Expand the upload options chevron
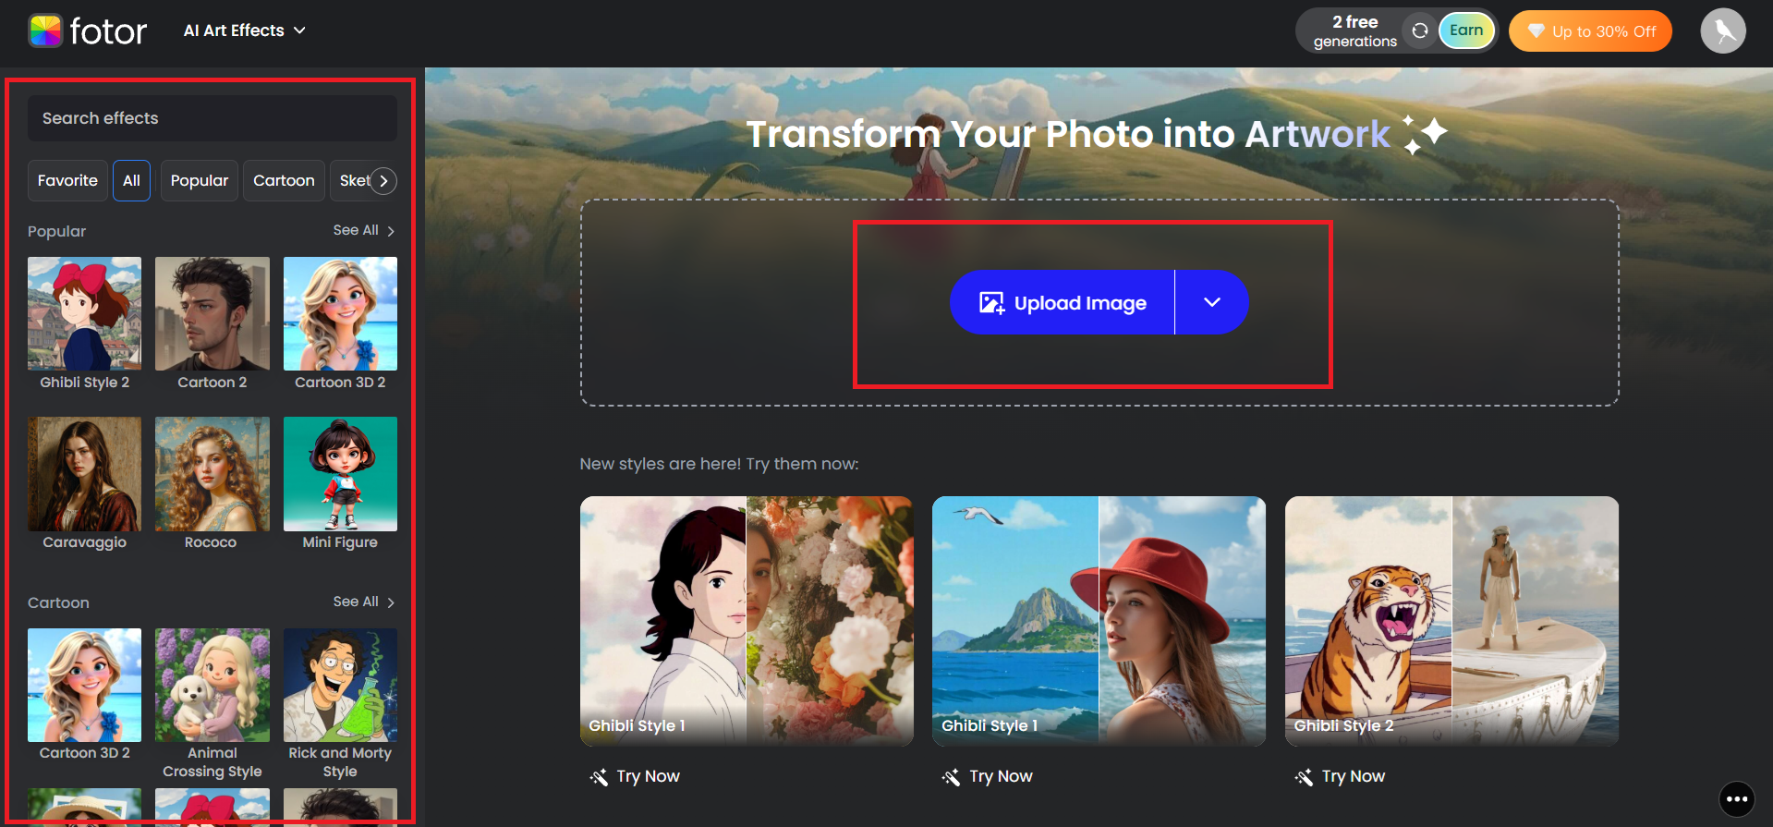 coord(1212,302)
